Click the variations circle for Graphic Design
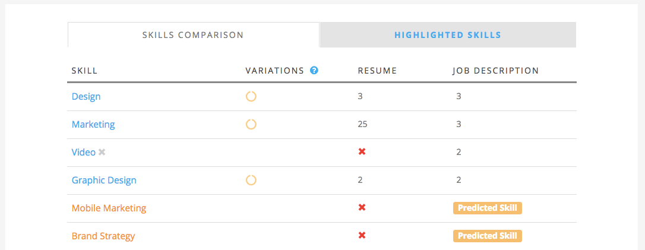Image resolution: width=645 pixels, height=250 pixels. 251,180
